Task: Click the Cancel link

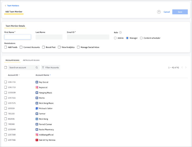Action: pos(167,12)
